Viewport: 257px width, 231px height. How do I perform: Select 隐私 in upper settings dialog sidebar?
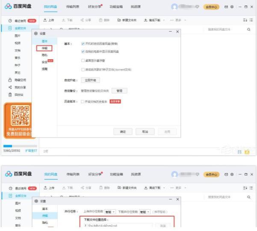tap(44, 55)
